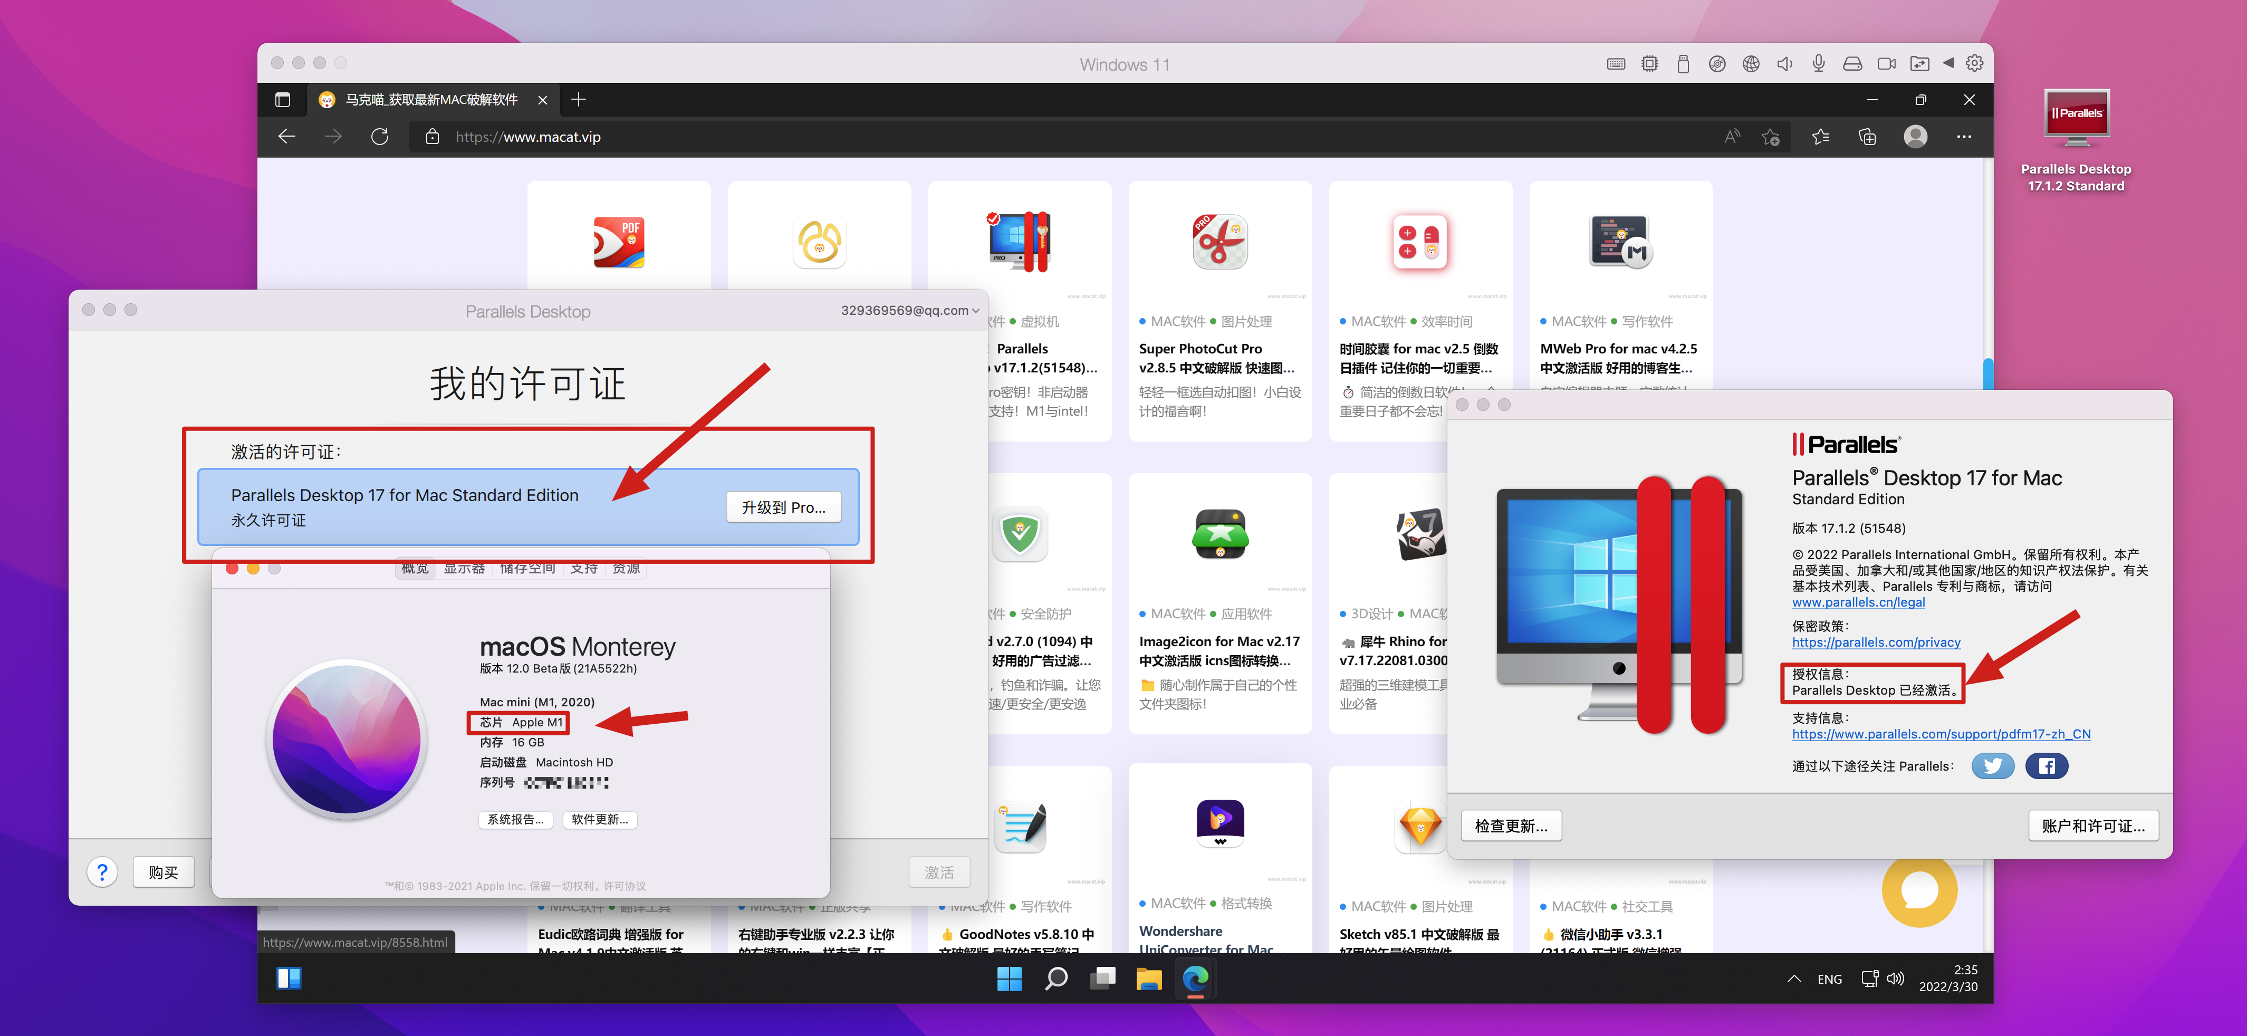Open the keyboard menu in the Parallels toolbar

pos(1616,64)
